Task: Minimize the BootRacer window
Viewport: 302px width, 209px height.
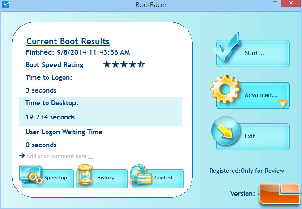Action: coord(263,4)
